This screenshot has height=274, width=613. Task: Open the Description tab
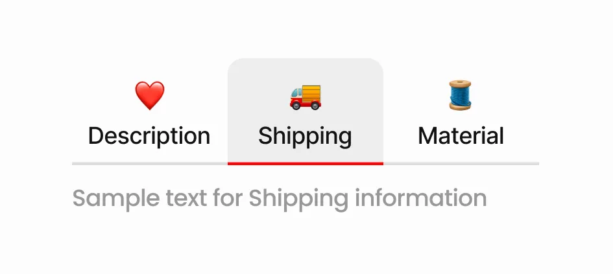(149, 136)
